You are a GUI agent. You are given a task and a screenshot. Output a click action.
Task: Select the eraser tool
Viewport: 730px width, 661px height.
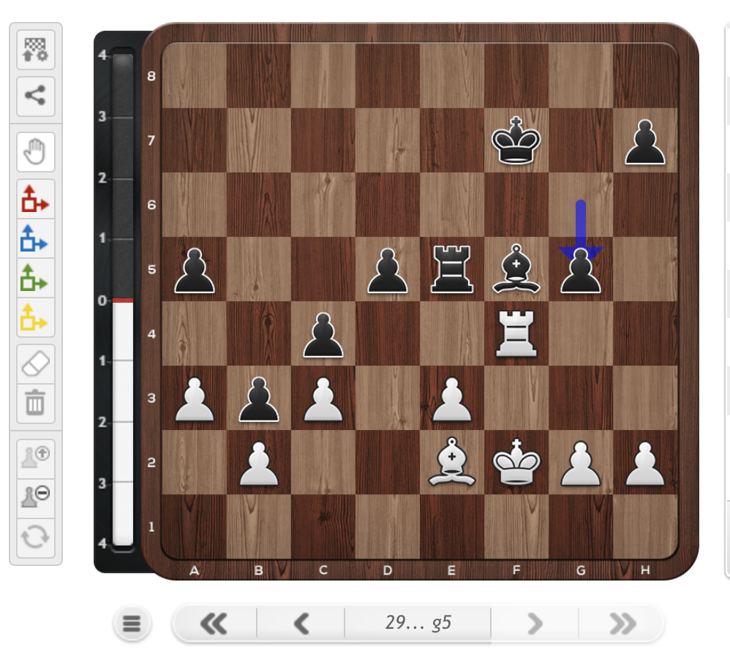[x=35, y=363]
